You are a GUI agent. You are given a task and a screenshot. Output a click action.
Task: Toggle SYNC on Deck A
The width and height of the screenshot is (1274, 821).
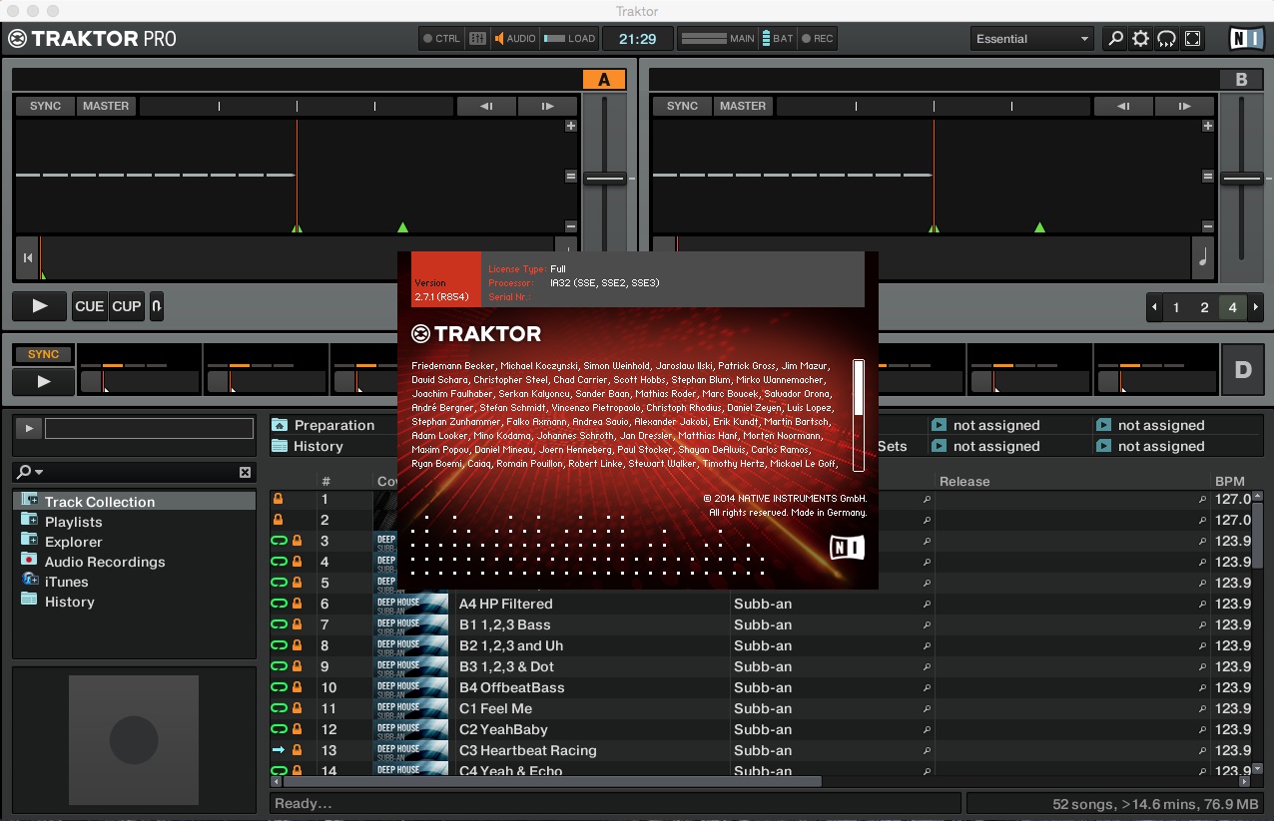point(45,106)
